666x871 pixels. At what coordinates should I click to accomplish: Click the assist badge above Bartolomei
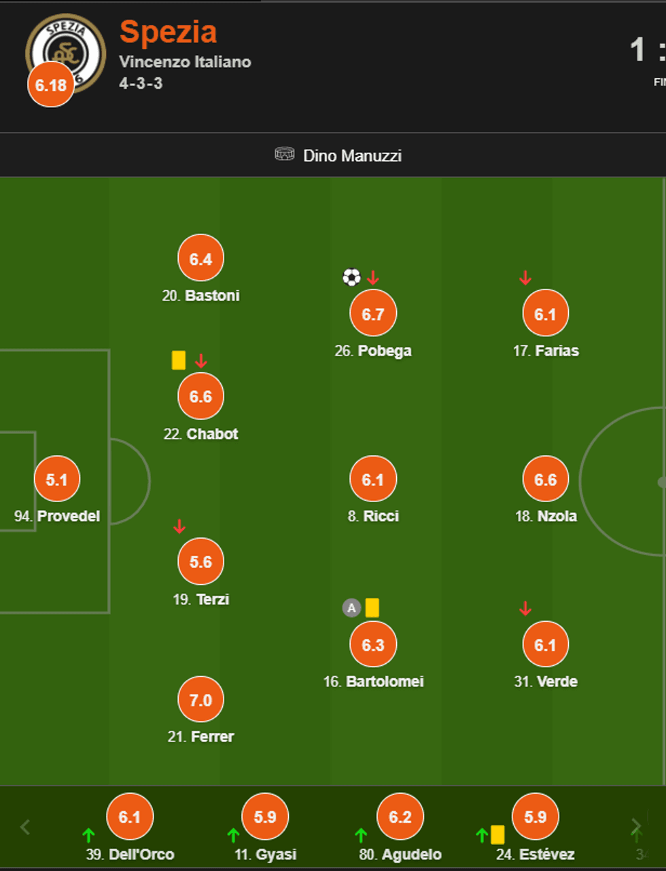(x=351, y=607)
